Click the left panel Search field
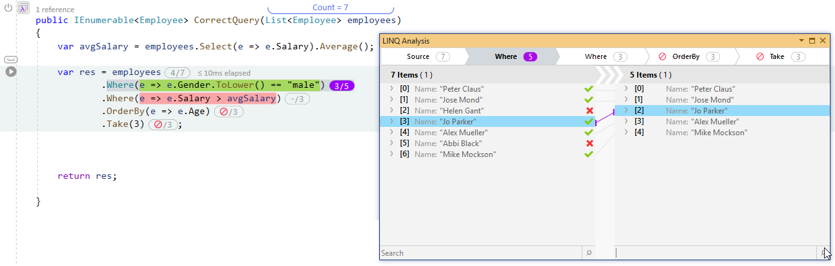 click(481, 253)
